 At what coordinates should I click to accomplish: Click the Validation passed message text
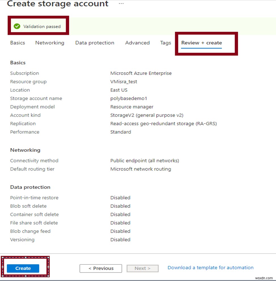pyautogui.click(x=42, y=27)
